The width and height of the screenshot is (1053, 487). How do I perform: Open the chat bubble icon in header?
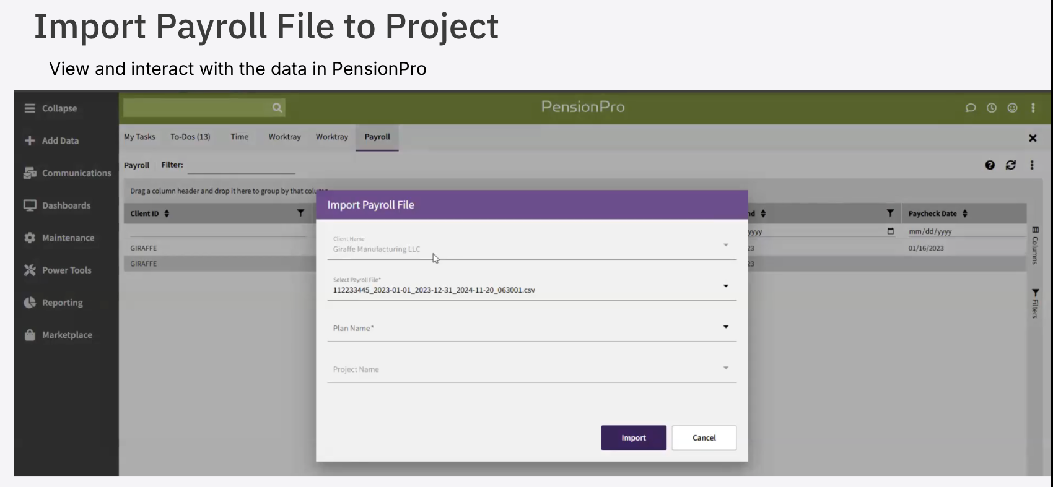point(971,108)
